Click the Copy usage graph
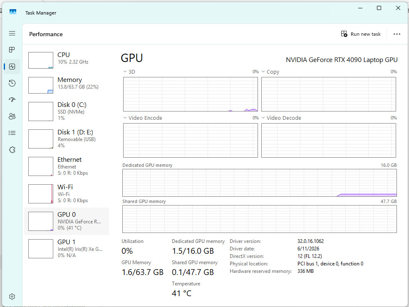The width and height of the screenshot is (409, 307). pyautogui.click(x=329, y=94)
